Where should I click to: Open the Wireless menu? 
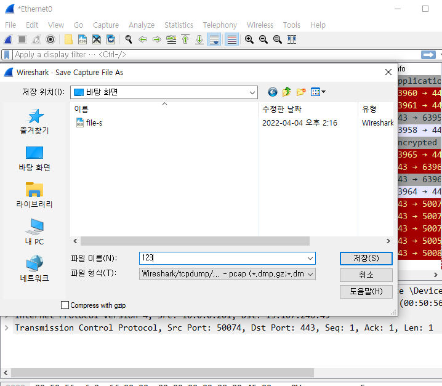pos(260,25)
